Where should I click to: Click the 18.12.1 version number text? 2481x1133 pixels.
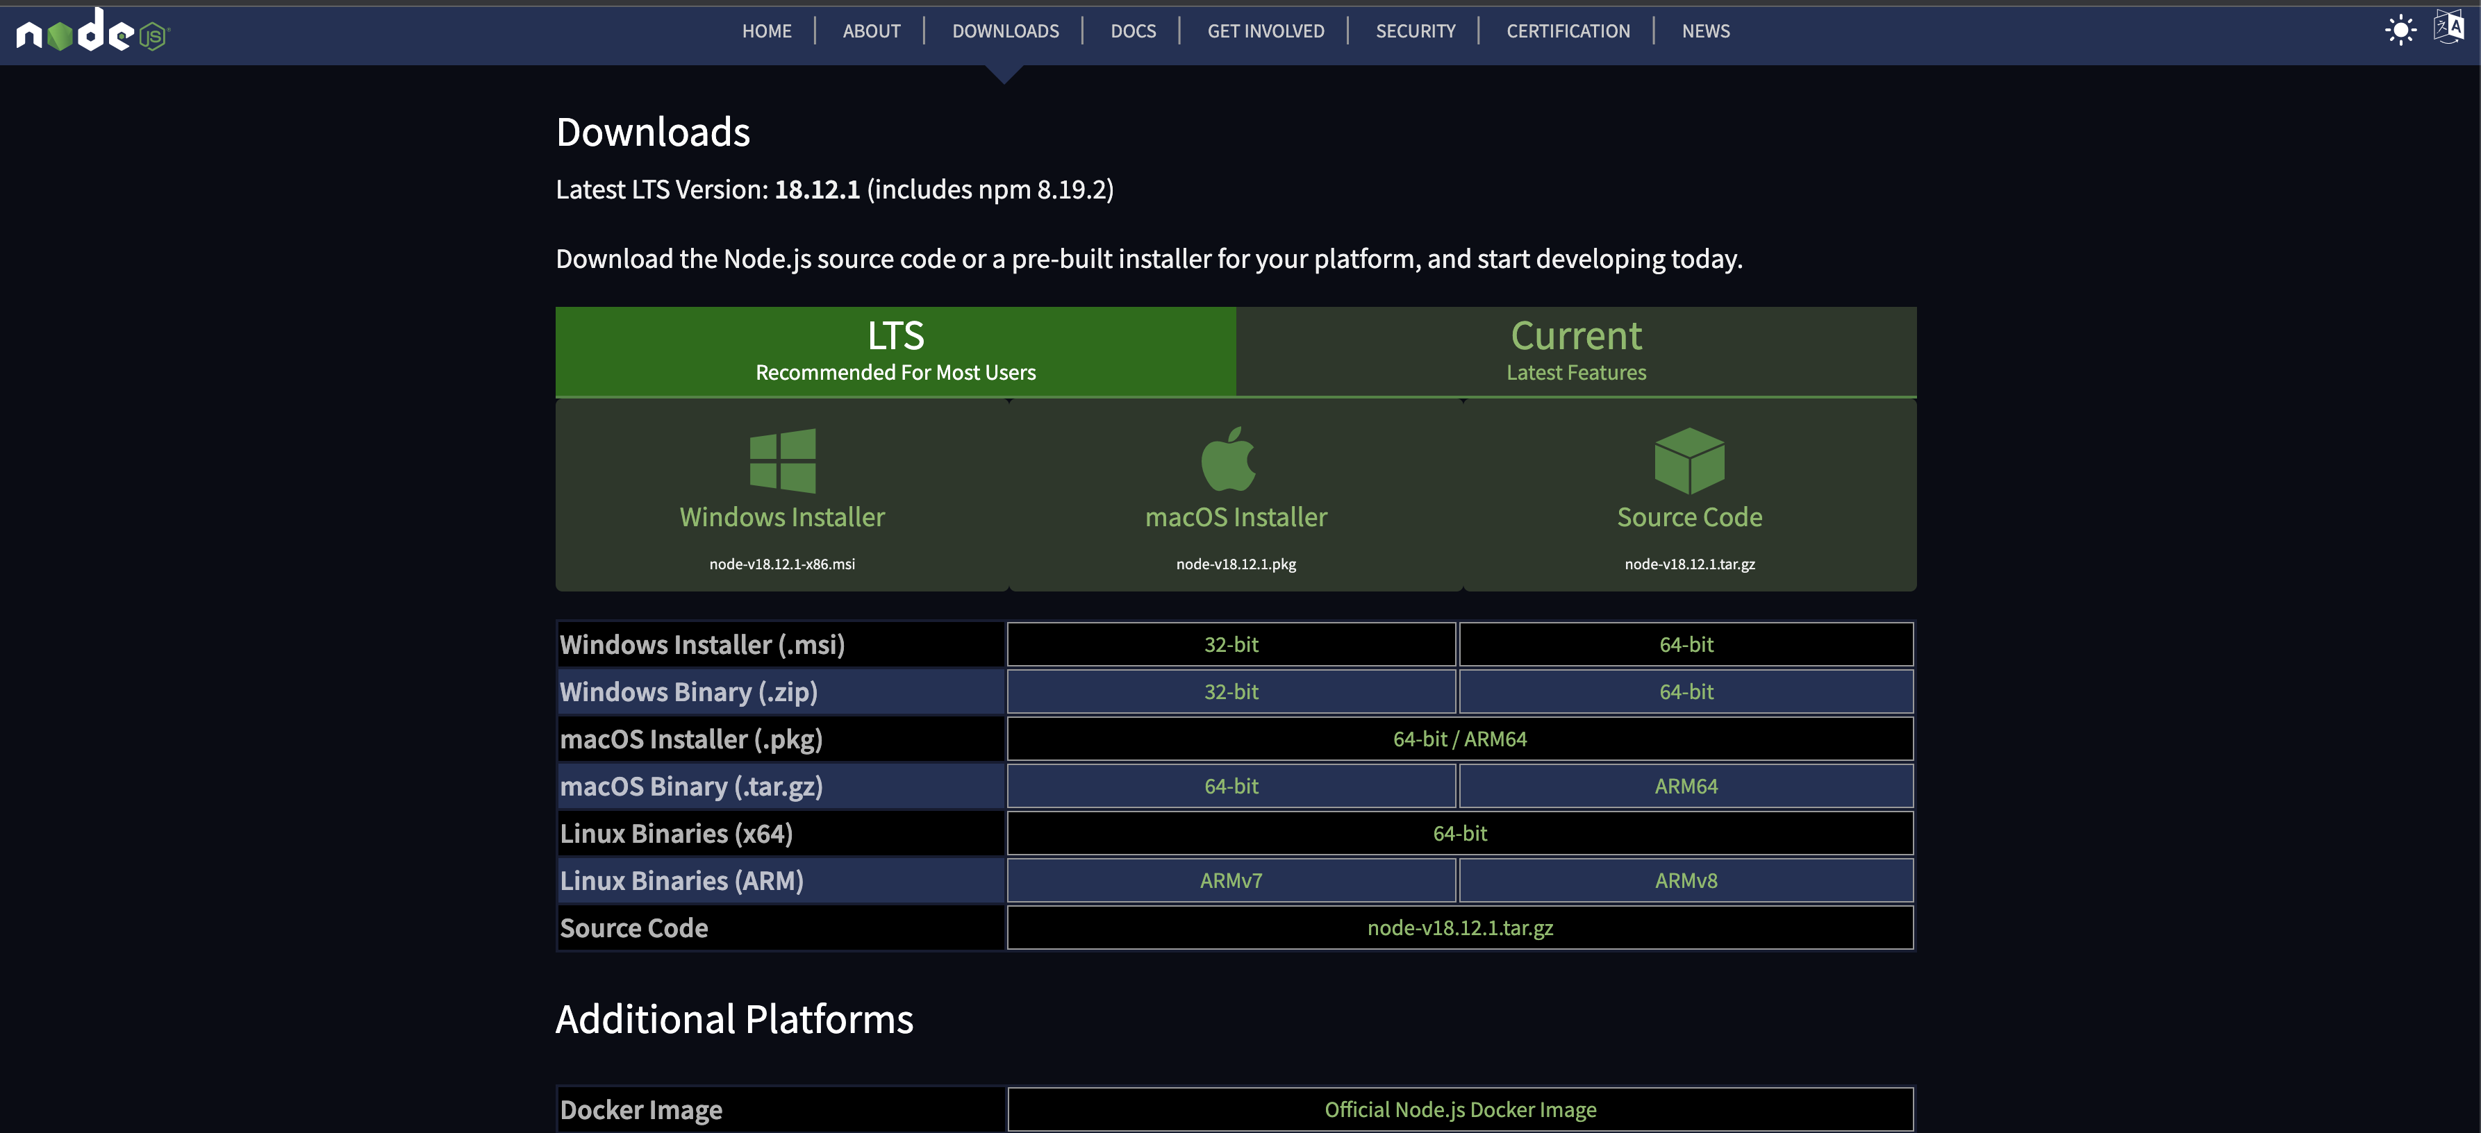(x=817, y=190)
